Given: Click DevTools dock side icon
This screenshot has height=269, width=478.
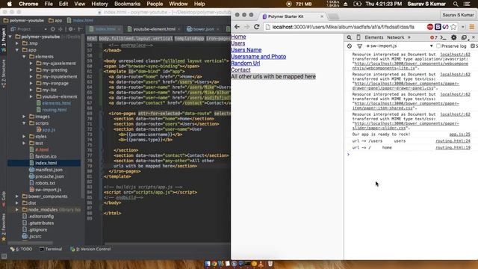Looking at the screenshot, I should click(464, 37).
